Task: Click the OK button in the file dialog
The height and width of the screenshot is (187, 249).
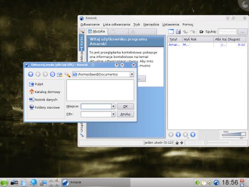Action: (126, 106)
